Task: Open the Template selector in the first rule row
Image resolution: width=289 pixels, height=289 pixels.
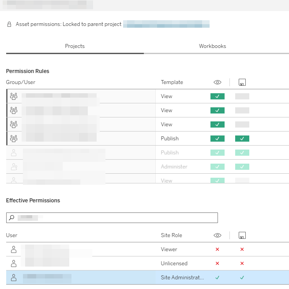Action: tap(167, 96)
